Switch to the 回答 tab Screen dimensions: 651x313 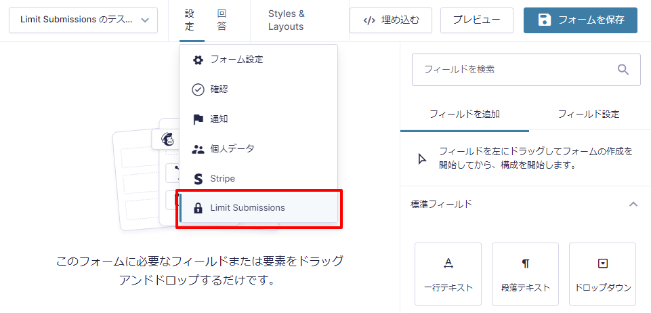click(x=222, y=20)
